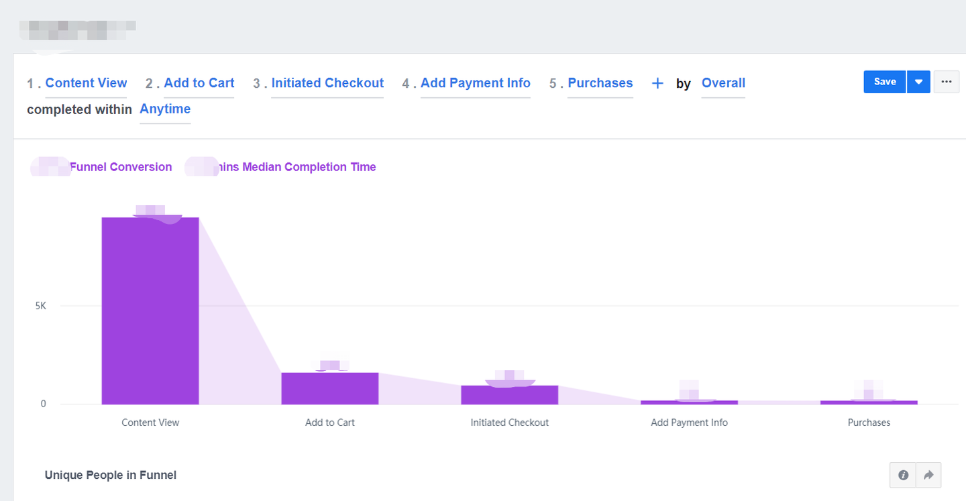The image size is (966, 501).
Task: Click the info icon beside Unique People
Action: (x=903, y=475)
